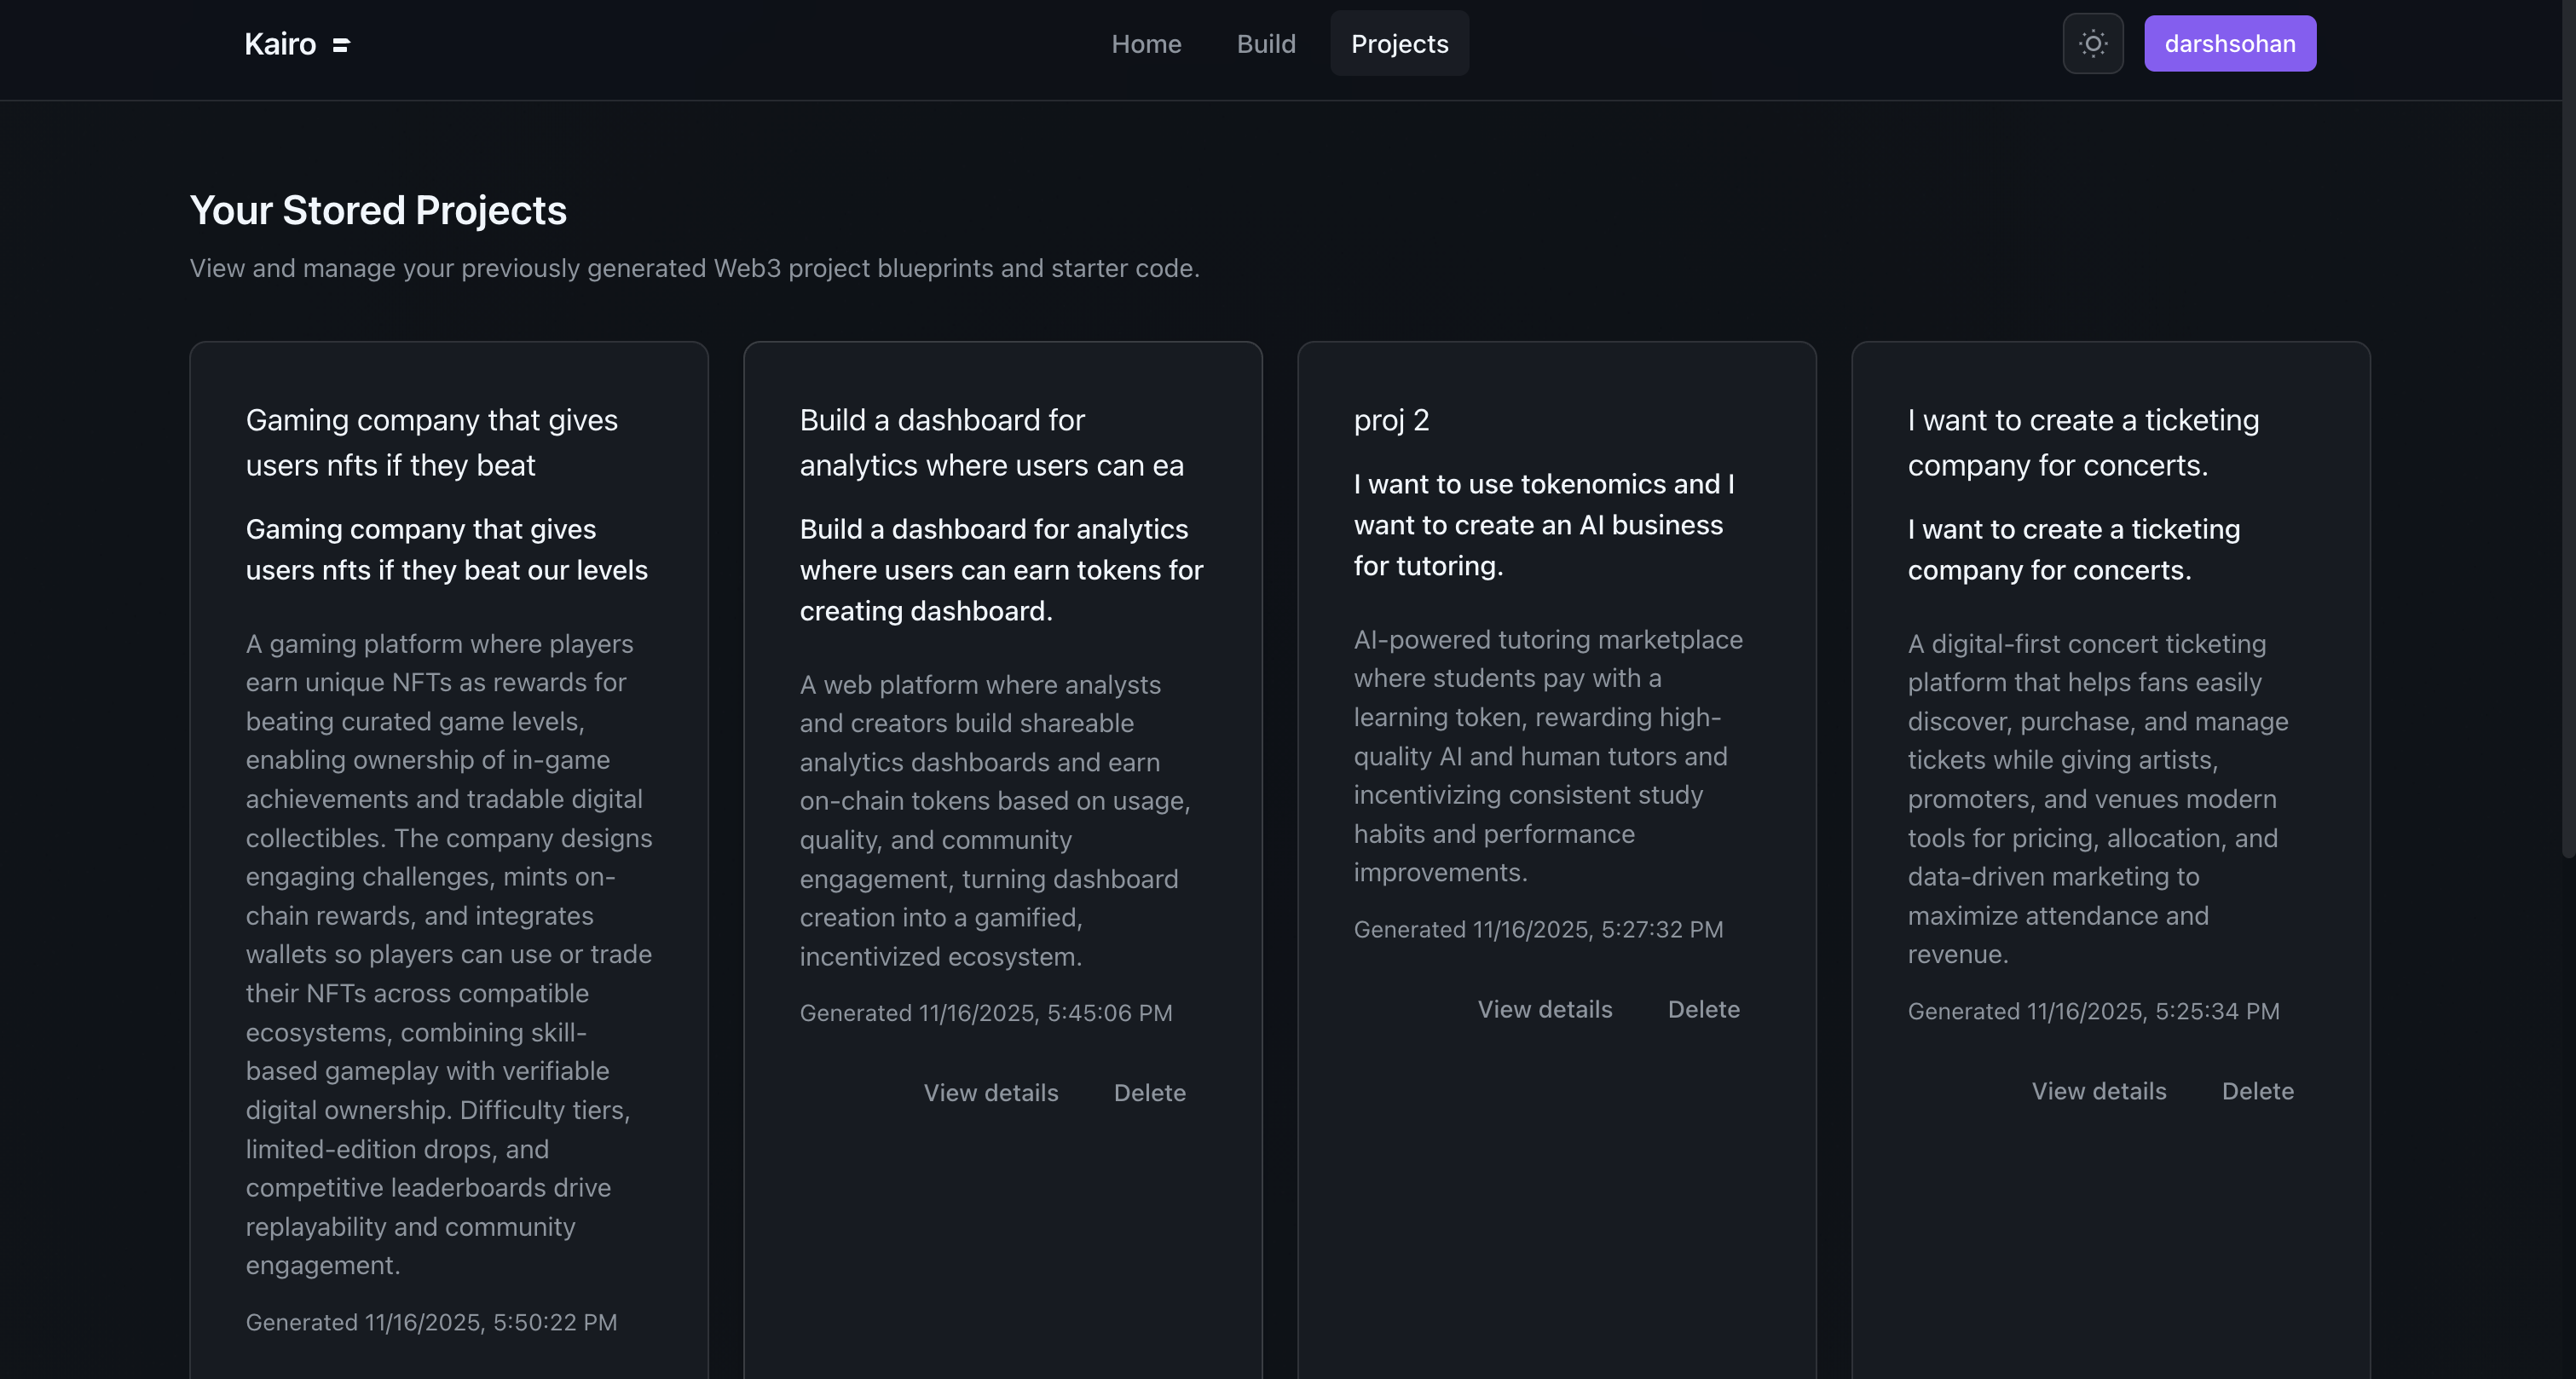Image resolution: width=2576 pixels, height=1379 pixels.
Task: Click the page's vertical scrollbar
Action: point(2567,430)
